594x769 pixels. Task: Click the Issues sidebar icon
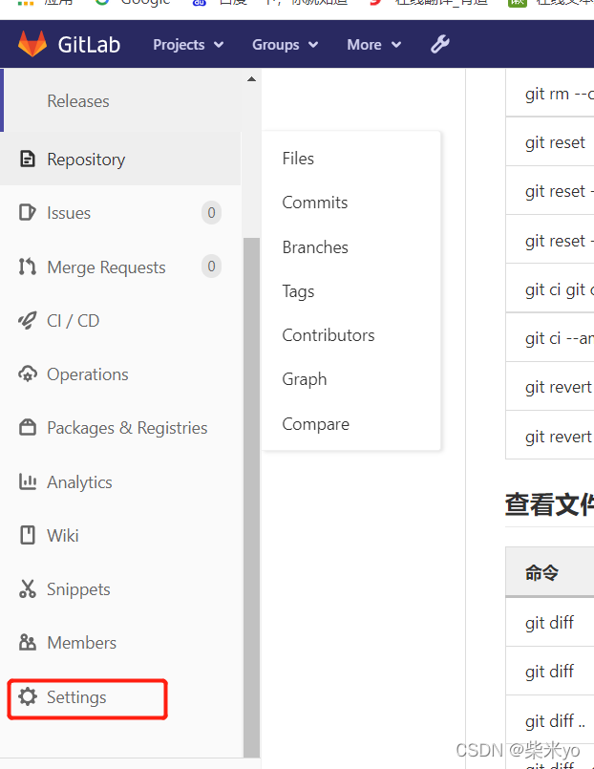coord(28,212)
